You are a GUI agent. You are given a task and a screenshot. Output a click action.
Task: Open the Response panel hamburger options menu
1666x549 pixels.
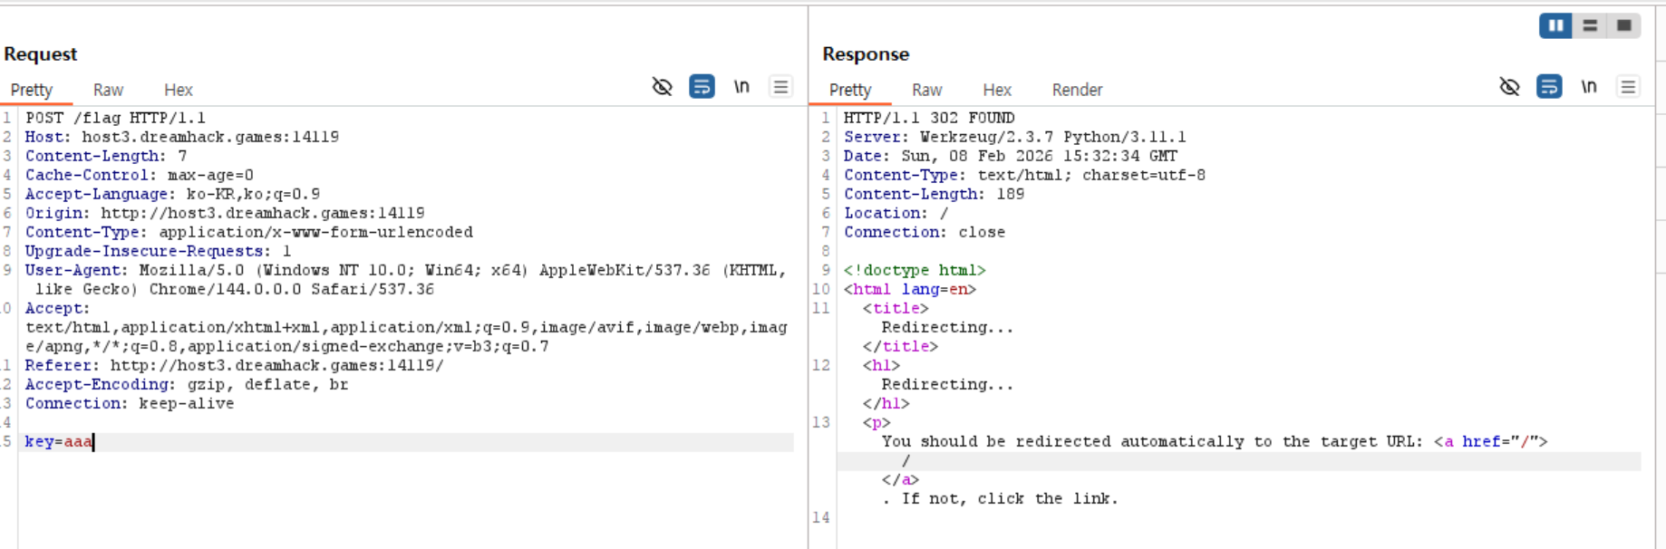tap(1628, 87)
